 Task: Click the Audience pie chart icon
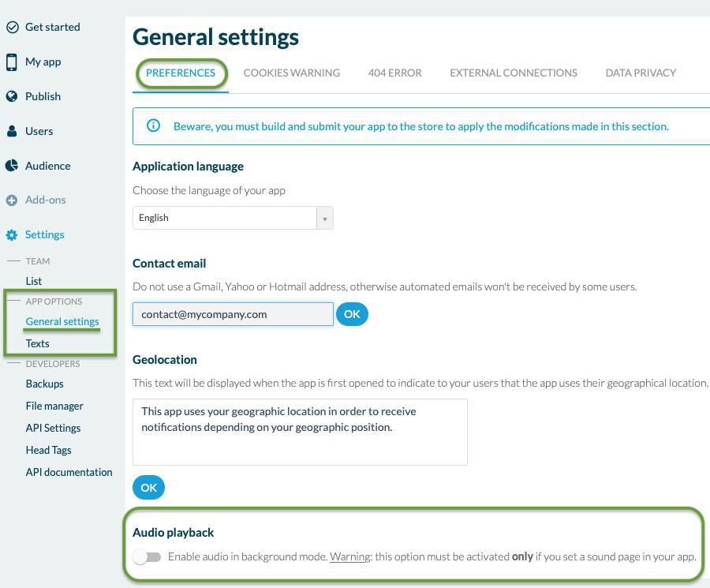(12, 166)
